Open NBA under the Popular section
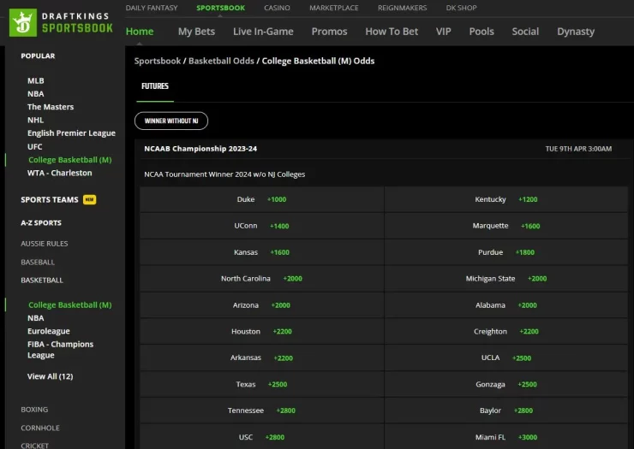The width and height of the screenshot is (634, 449). [36, 94]
